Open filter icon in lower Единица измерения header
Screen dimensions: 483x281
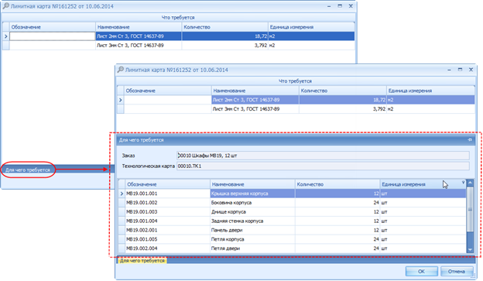[x=463, y=183]
